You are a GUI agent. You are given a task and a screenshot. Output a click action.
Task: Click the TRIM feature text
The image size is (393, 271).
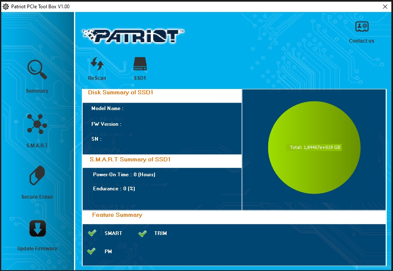click(x=161, y=233)
